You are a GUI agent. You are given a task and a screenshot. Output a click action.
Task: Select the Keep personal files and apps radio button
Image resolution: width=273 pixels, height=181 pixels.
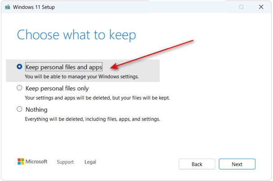(19, 67)
